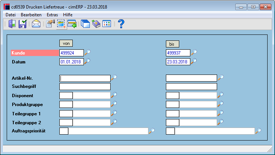Click the stacked windows toolbar icon

(x=85, y=24)
